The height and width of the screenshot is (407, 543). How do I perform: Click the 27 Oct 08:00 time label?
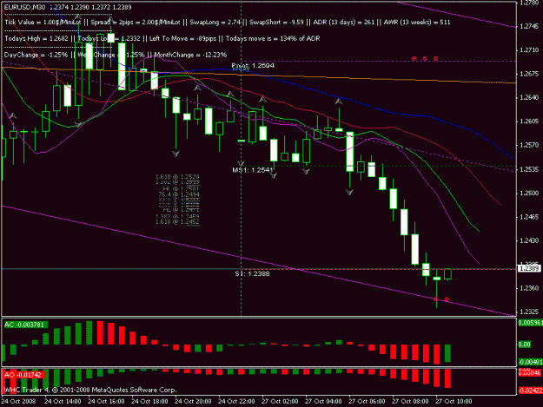pos(410,402)
